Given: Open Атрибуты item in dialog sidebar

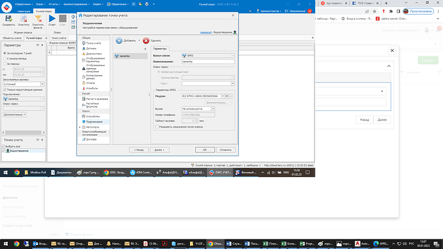Looking at the screenshot, I should coord(92,89).
